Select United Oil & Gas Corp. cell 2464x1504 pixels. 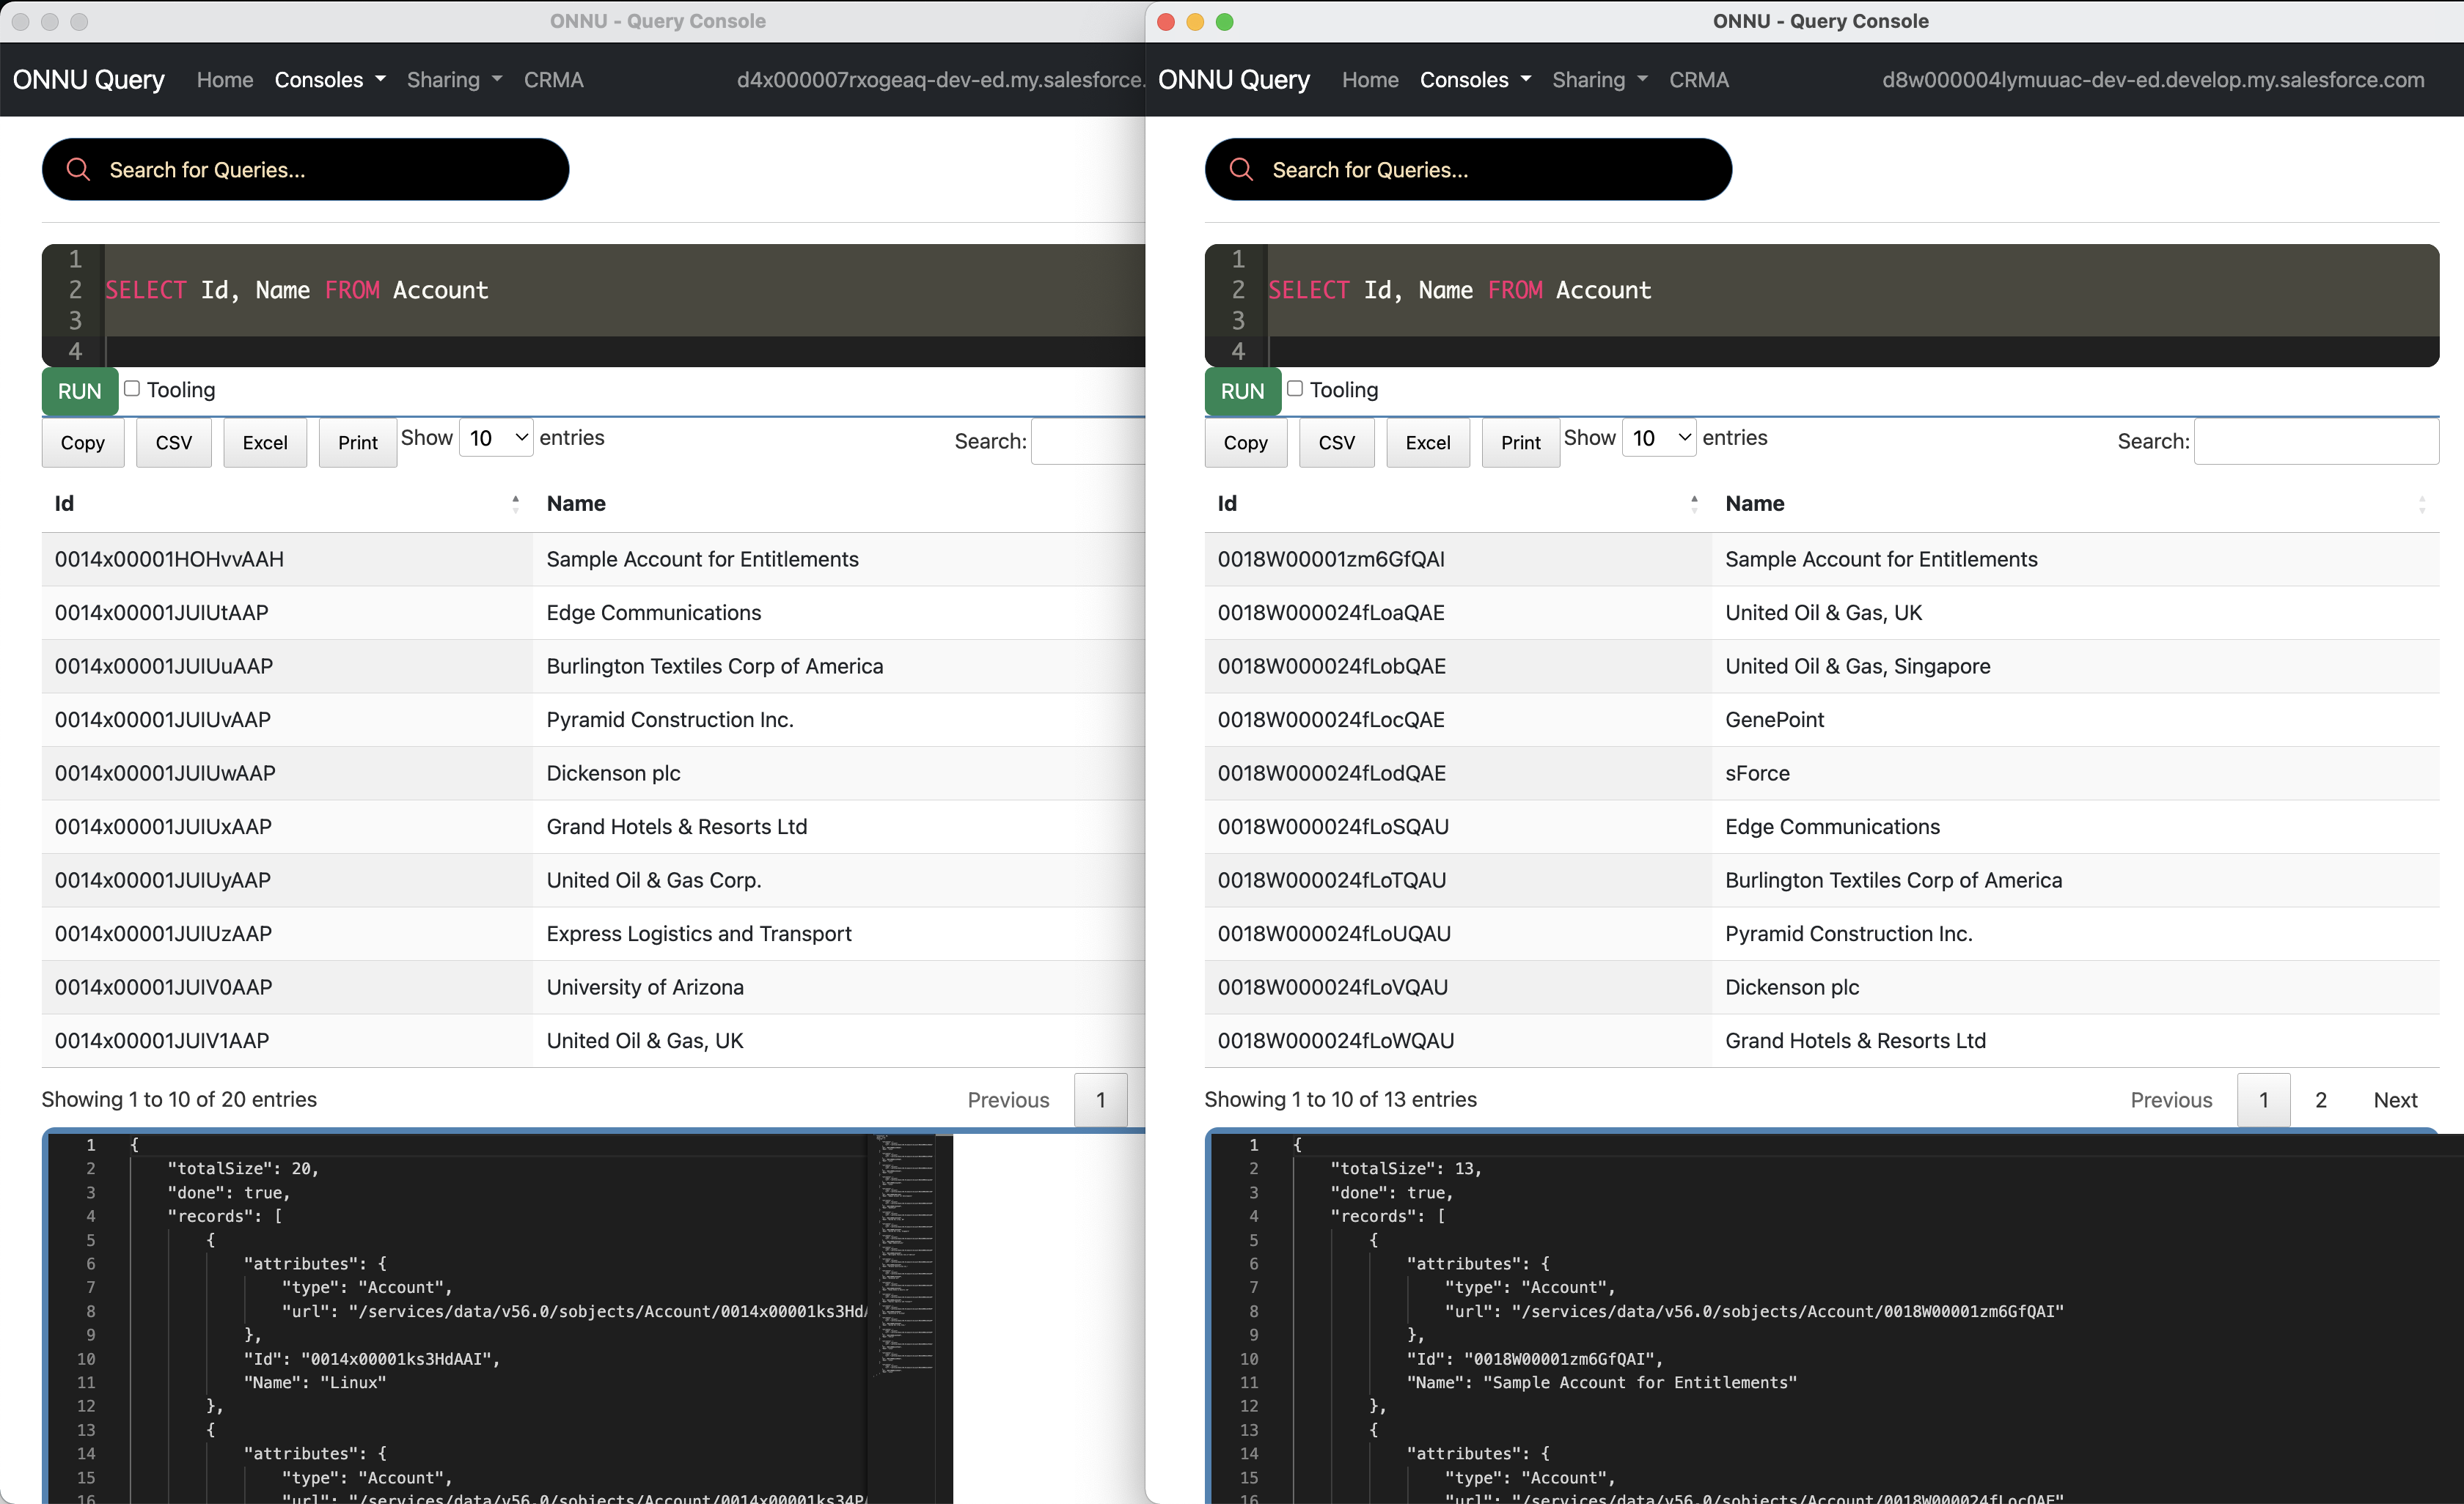(839, 880)
